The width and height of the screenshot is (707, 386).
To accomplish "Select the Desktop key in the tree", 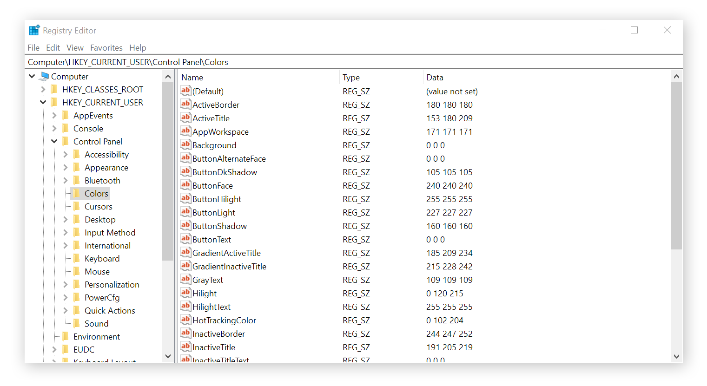I will pos(100,219).
